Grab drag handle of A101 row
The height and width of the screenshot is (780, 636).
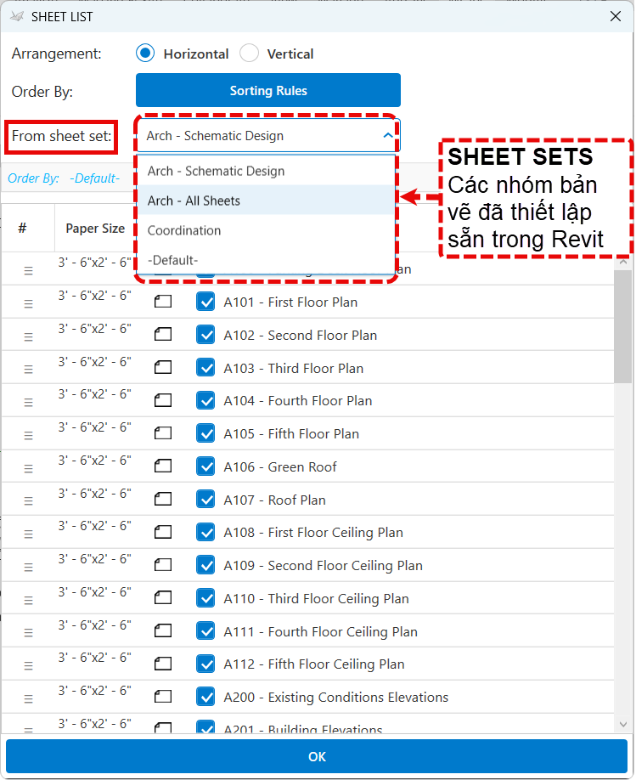point(28,303)
